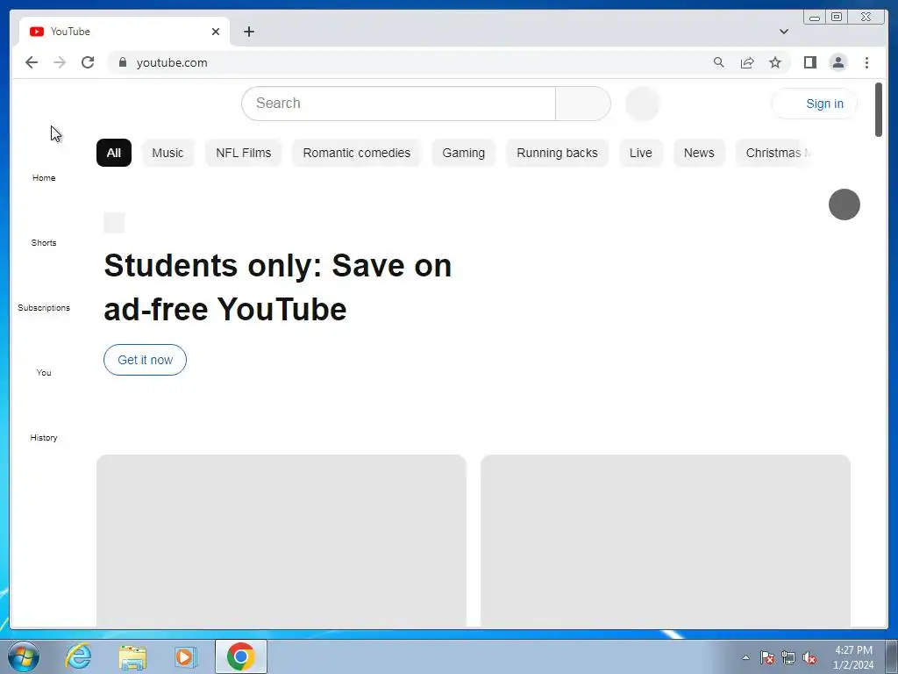Click the Sign in button
This screenshot has height=674, width=898.
click(815, 104)
